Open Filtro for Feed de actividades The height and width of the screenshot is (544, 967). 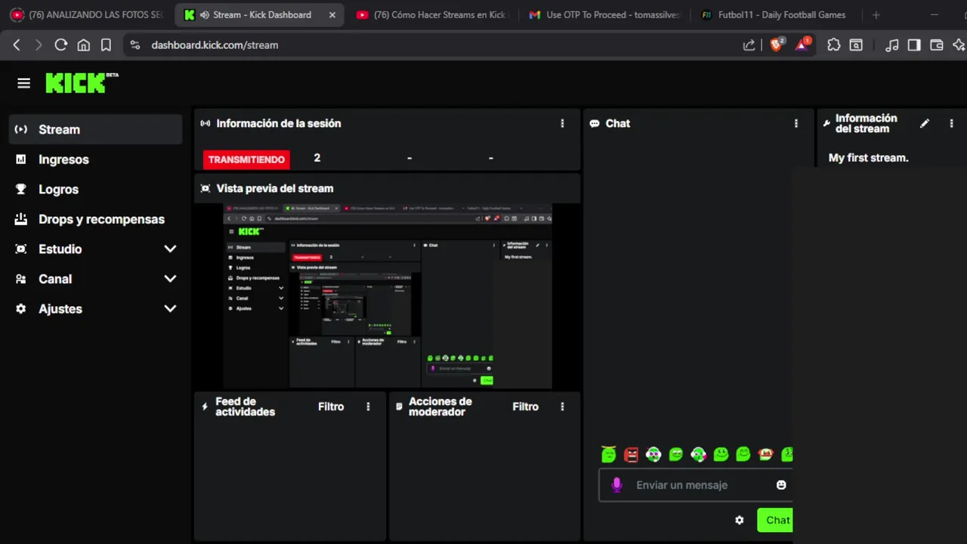pos(331,406)
